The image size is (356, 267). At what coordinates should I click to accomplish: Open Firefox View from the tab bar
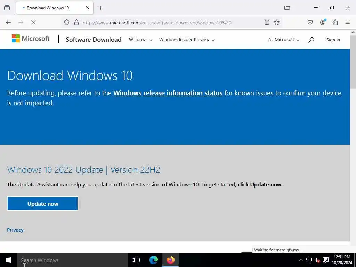[x=7, y=8]
